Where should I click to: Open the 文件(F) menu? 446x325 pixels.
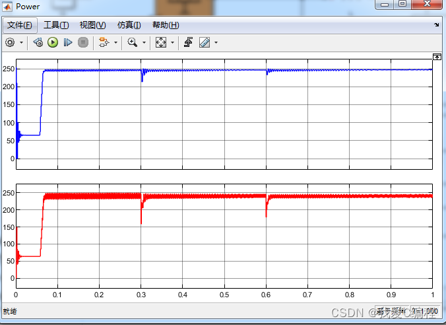[x=19, y=25]
